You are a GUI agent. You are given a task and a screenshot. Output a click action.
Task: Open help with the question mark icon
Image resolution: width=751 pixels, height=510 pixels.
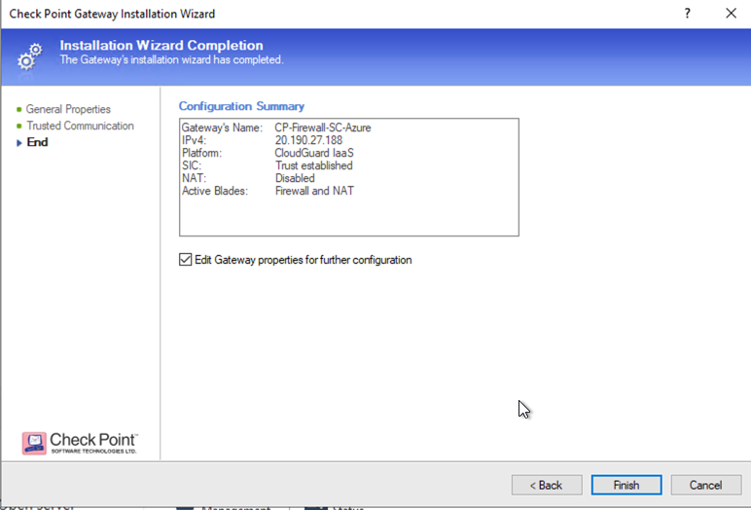coord(689,14)
